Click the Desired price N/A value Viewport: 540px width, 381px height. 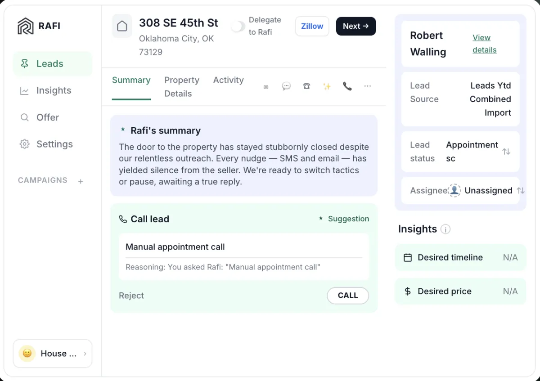coord(510,291)
